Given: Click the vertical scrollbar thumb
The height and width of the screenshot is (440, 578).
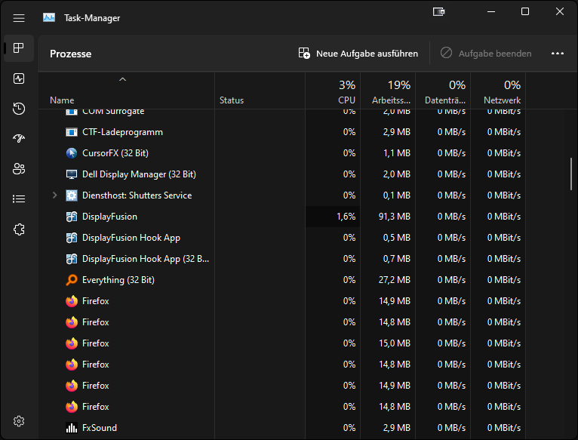Looking at the screenshot, I should tap(571, 174).
